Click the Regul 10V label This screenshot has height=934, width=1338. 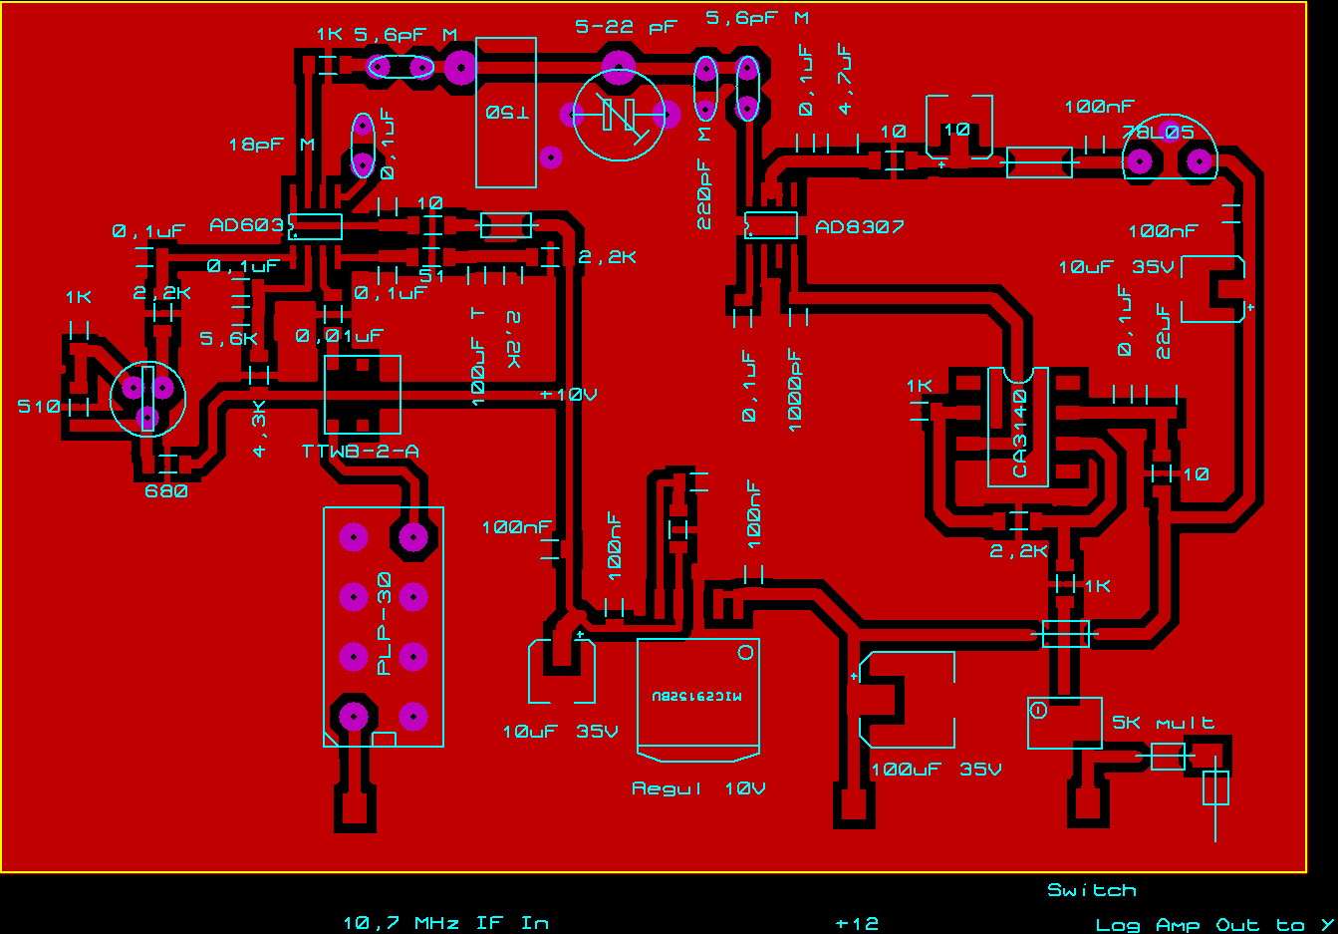tap(698, 788)
